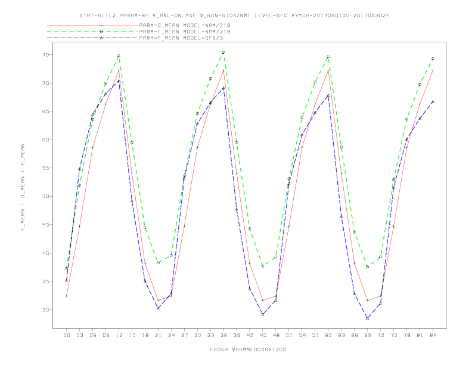Screen dimensions: 472x365
Task: Click y-axis tick label 60
Action: point(46,140)
